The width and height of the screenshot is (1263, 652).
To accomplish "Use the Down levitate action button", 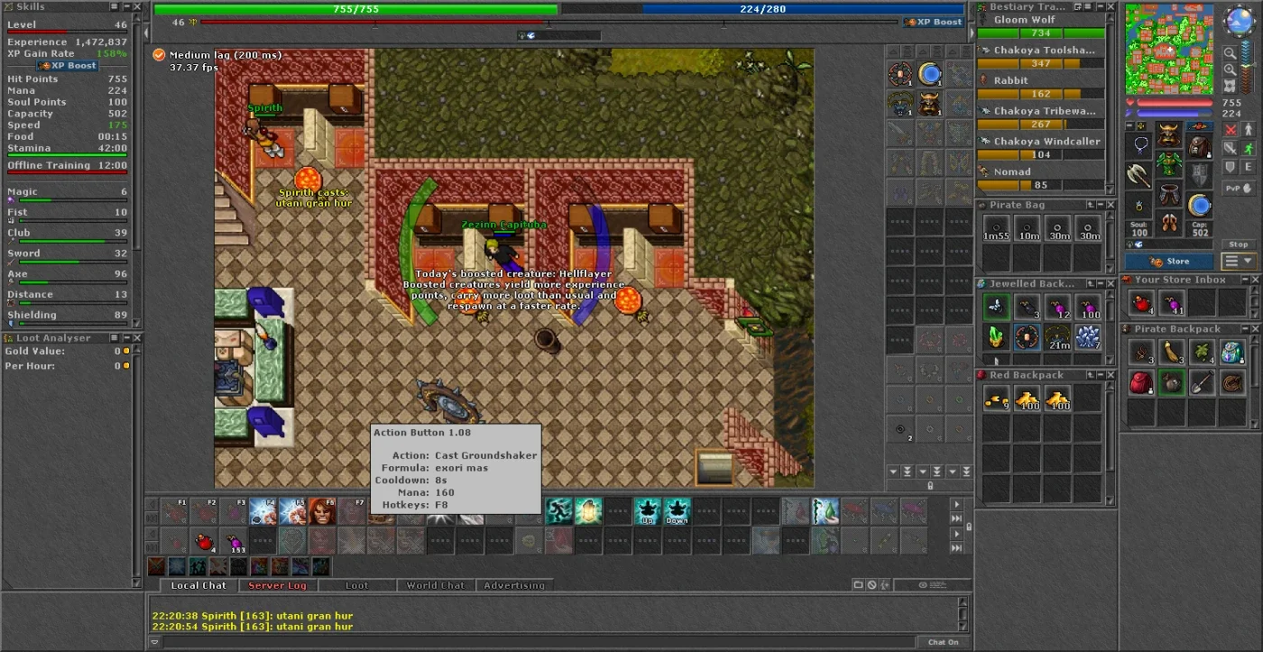I will pos(678,511).
